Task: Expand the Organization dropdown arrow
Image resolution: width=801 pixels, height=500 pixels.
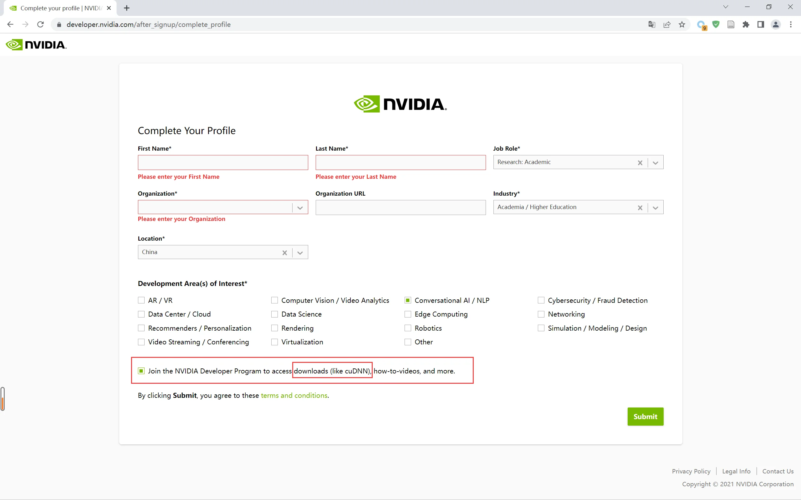Action: tap(300, 208)
